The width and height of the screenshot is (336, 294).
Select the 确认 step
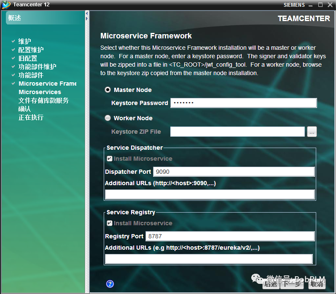point(24,109)
